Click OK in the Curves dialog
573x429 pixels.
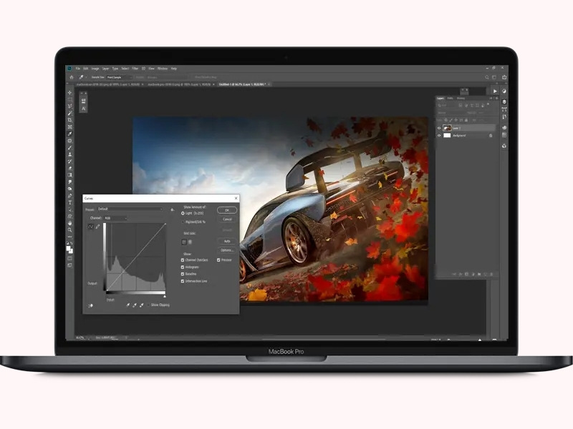(x=227, y=210)
